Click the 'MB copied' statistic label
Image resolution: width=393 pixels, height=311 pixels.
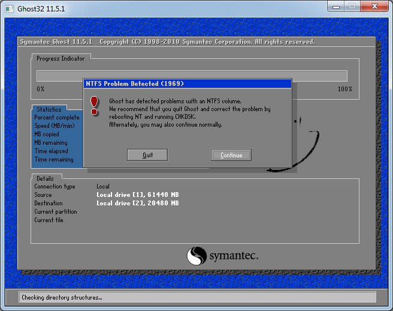[x=47, y=134]
